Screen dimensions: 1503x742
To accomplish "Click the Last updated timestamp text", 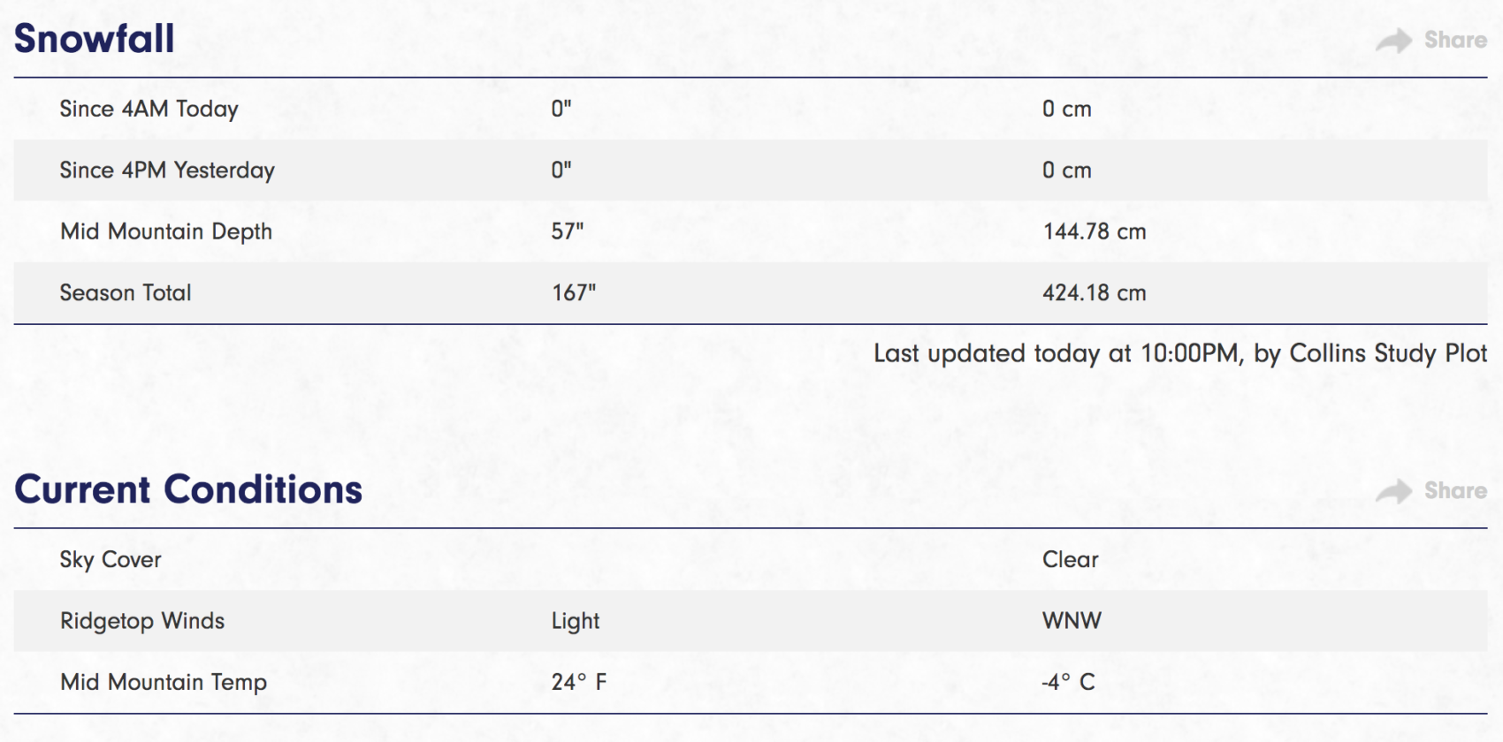I will 1180,353.
